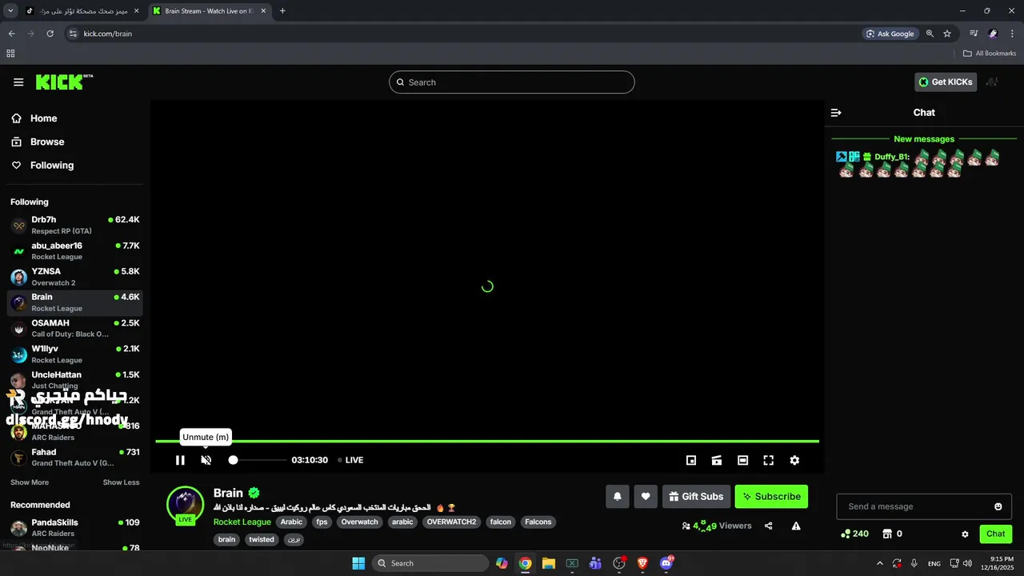Open the tab search dropdown
Screen dimensions: 1024x576
10,11
